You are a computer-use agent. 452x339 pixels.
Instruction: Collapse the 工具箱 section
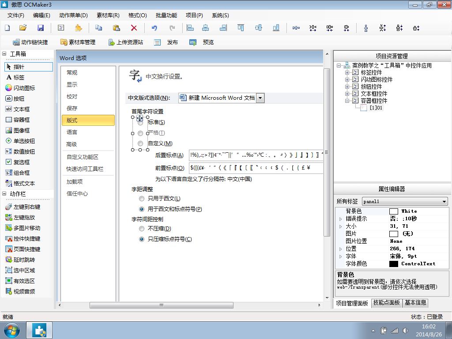point(4,53)
